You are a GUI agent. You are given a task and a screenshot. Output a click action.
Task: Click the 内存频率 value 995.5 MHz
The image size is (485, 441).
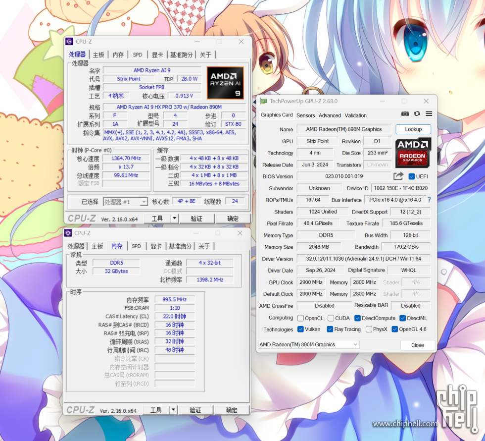pyautogui.click(x=174, y=299)
